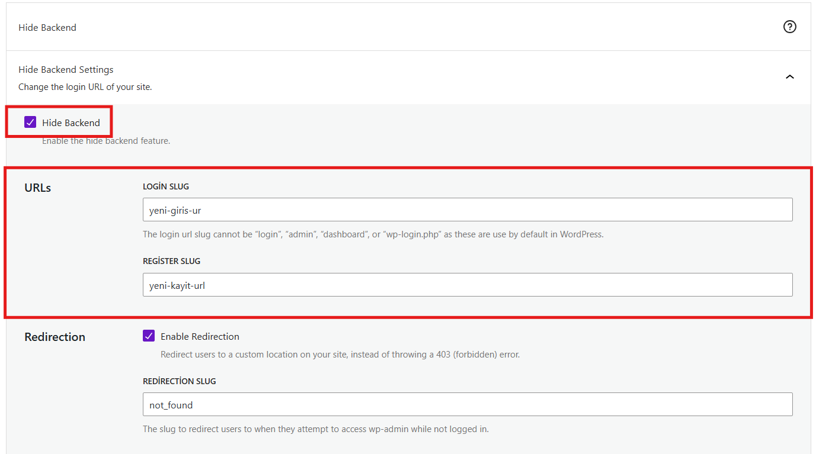Click the 'Enable the hide backend feature' hint
Image resolution: width=816 pixels, height=454 pixels.
click(106, 141)
